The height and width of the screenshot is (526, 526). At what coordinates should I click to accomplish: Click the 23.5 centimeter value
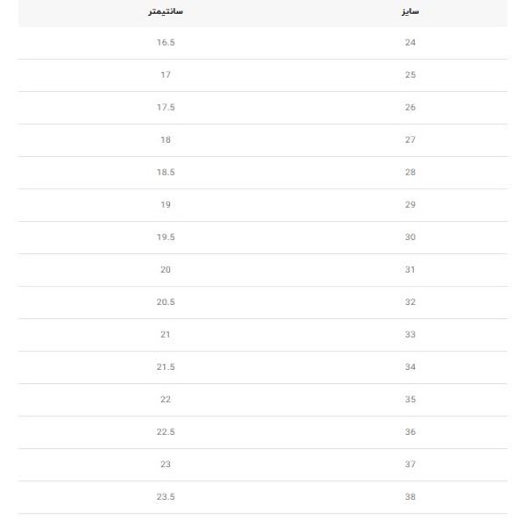pyautogui.click(x=166, y=497)
